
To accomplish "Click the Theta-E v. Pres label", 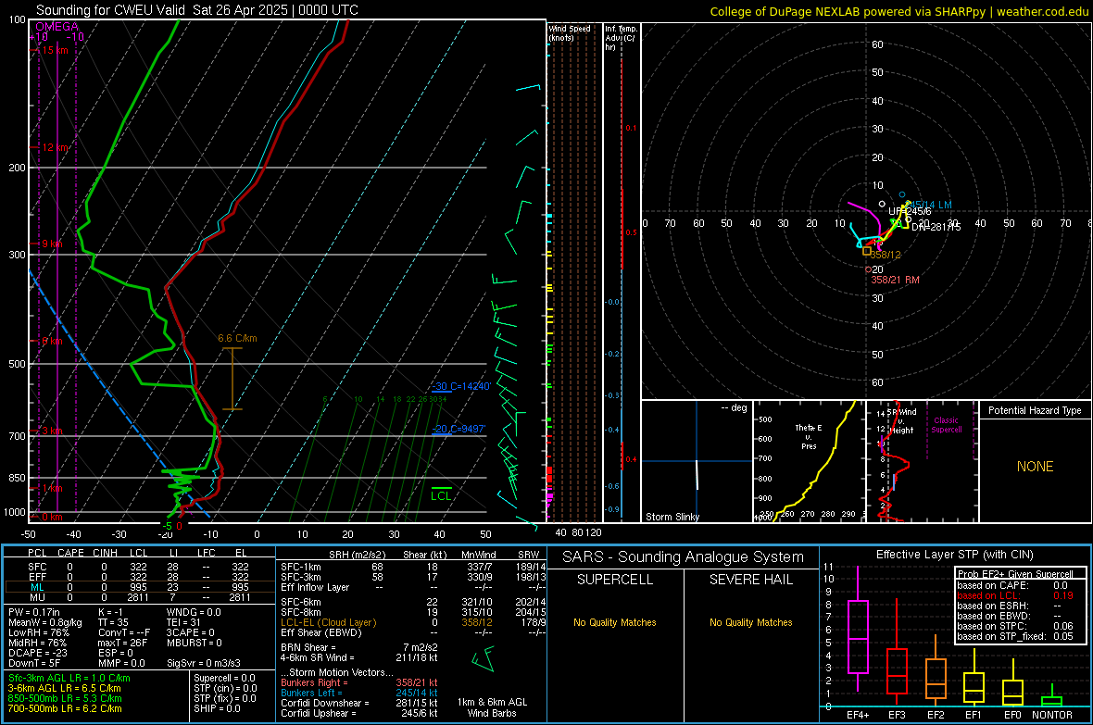I will pyautogui.click(x=809, y=436).
